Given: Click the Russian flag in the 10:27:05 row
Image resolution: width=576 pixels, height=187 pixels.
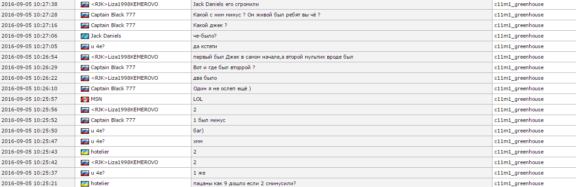Looking at the screenshot, I should coord(84,46).
